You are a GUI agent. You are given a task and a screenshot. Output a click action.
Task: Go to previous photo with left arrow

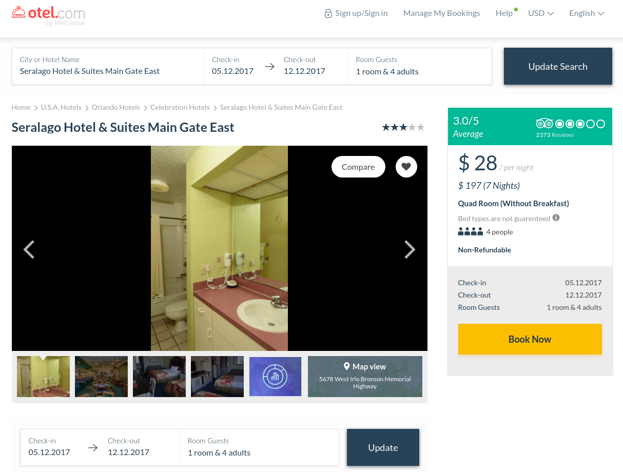[29, 249]
